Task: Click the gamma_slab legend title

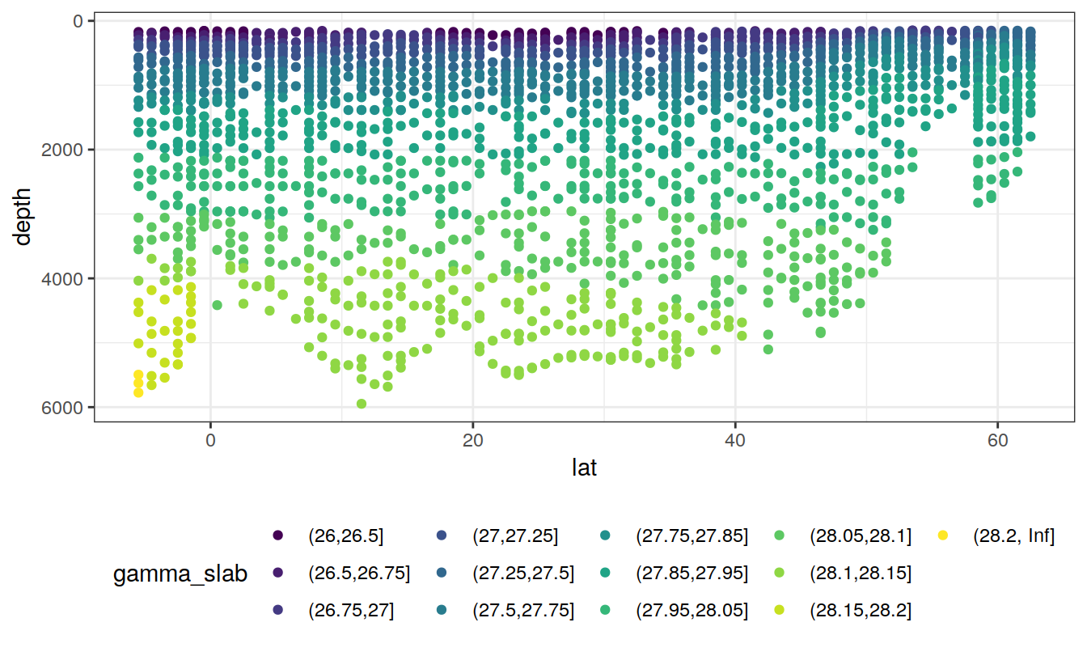Action: click(180, 574)
